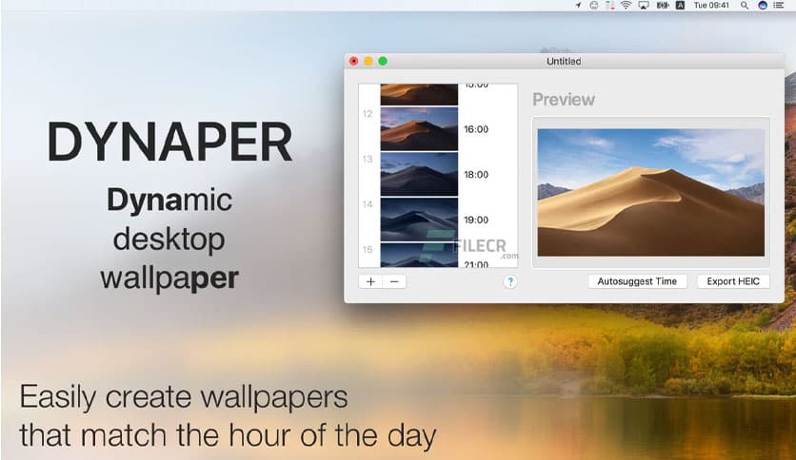The width and height of the screenshot is (796, 460).
Task: Select the 19:00 night thumbnail
Action: tap(419, 220)
